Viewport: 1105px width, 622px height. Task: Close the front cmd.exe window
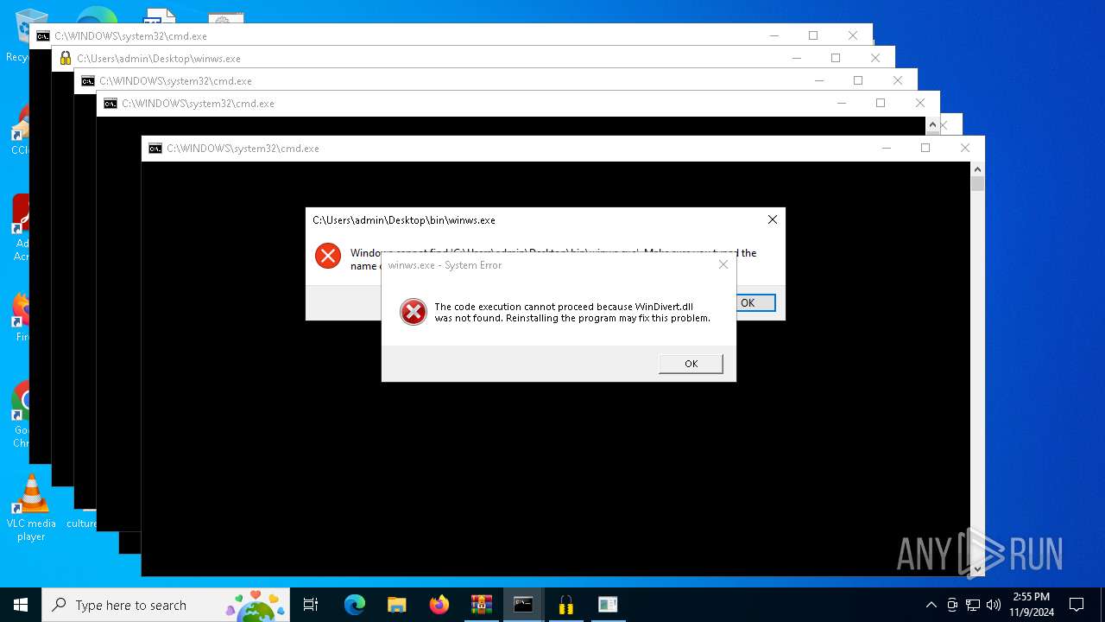(x=965, y=148)
